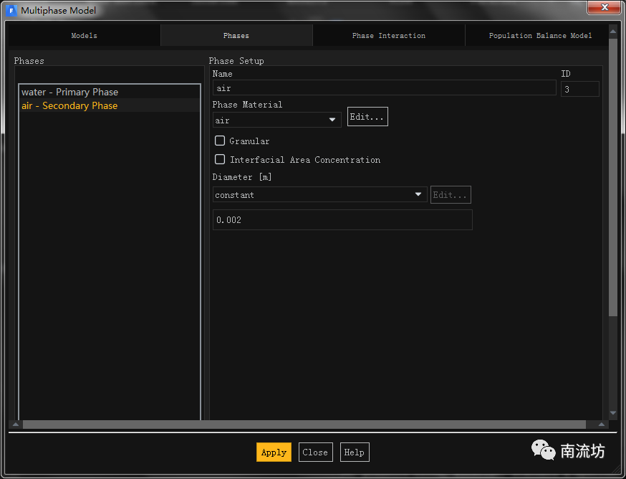The width and height of the screenshot is (626, 479).
Task: Click the horizontal scrollbar right arrow
Action: (602, 425)
